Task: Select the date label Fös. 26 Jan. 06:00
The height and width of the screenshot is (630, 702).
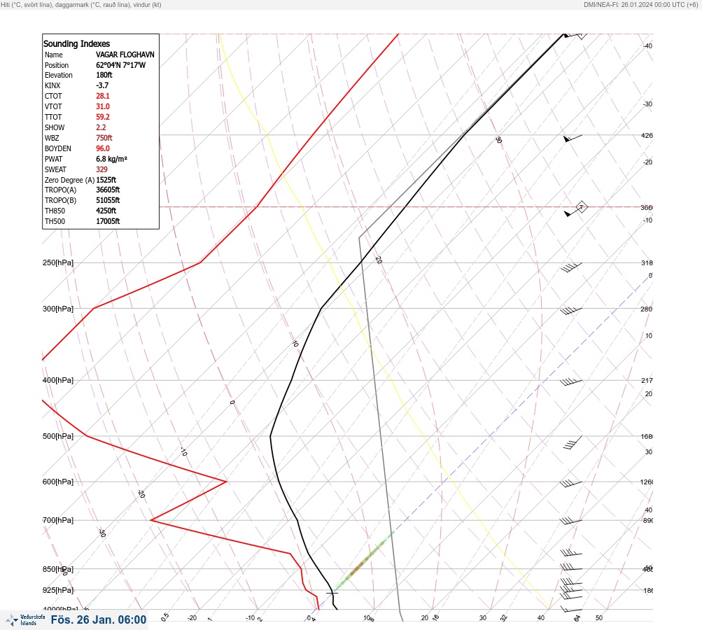Action: point(99,619)
